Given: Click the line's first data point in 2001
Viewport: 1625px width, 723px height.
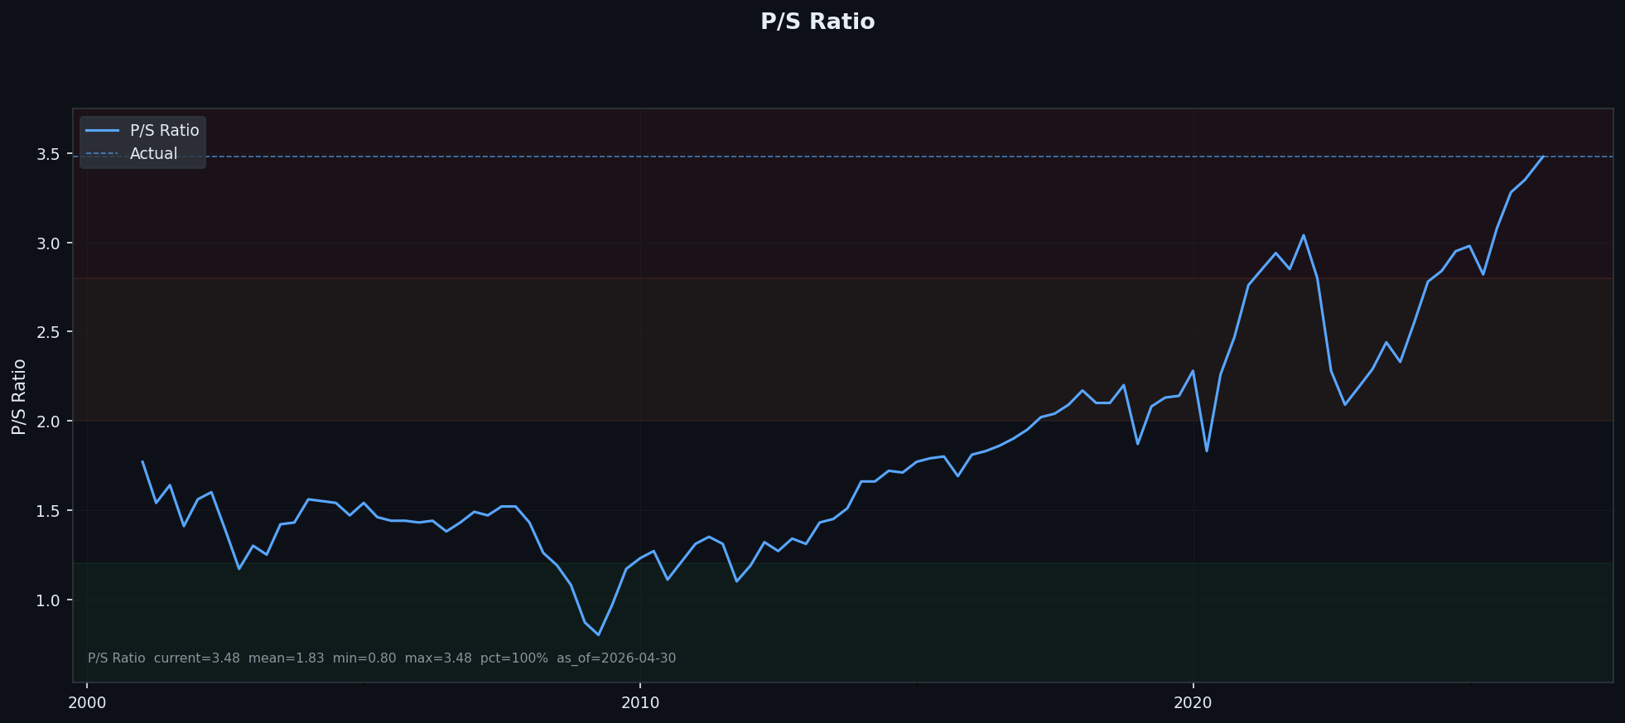Looking at the screenshot, I should coord(142,462).
